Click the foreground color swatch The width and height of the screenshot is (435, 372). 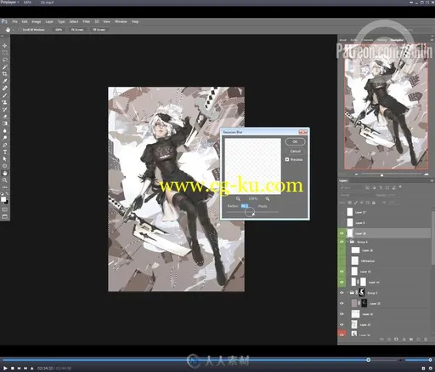pyautogui.click(x=3, y=199)
